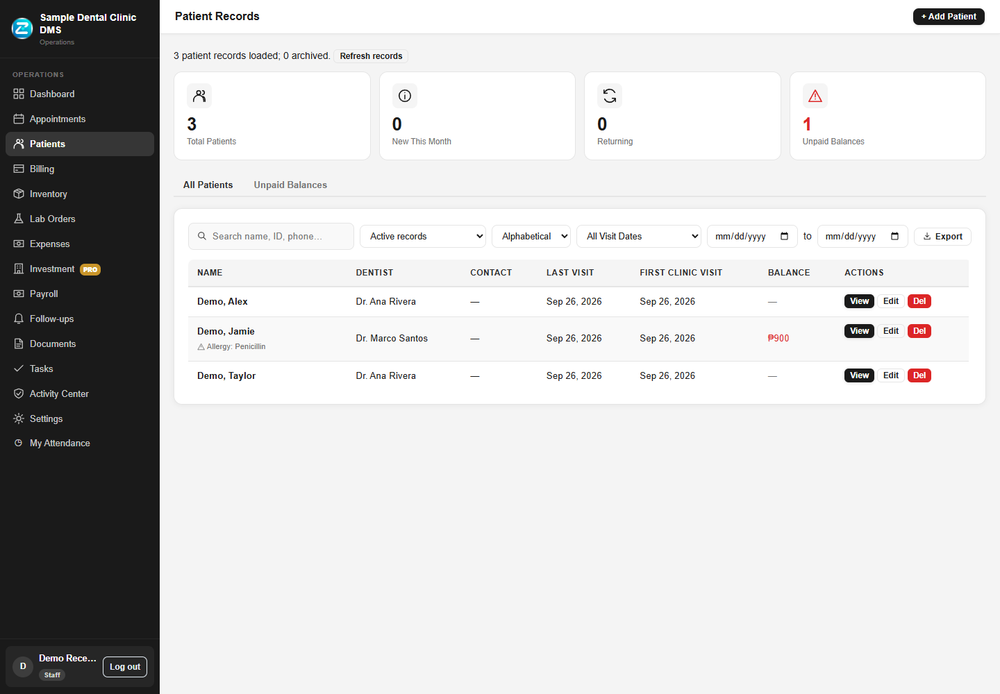The image size is (1000, 694).
Task: Click the Payroll icon in sidebar
Action: (19, 294)
